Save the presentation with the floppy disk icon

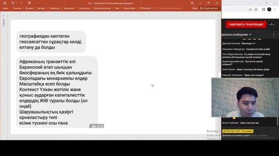click(5, 3)
